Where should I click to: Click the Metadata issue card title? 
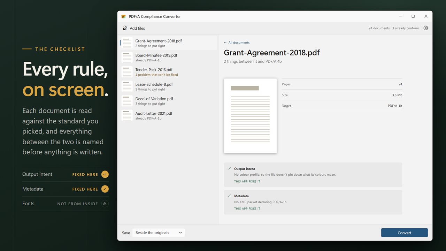241,196
